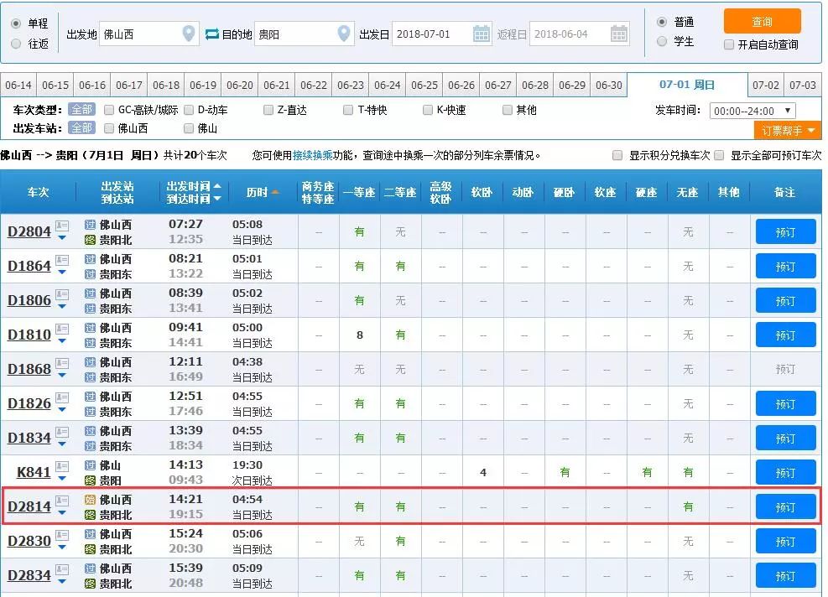This screenshot has width=828, height=597.
Task: Click the train info icon beside D2804
Action: [x=61, y=225]
